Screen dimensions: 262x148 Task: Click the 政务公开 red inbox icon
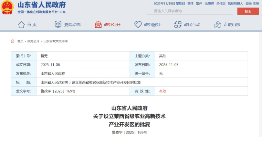[x=98, y=25]
